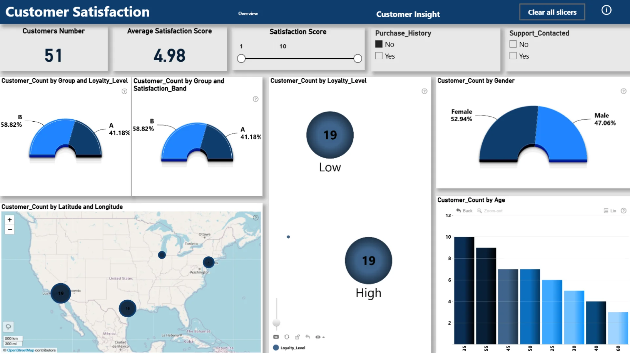The height and width of the screenshot is (354, 630).
Task: Click the unlock icon under bubble chart
Action: [x=297, y=337]
